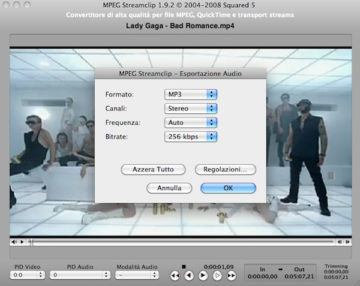Confirm audio export with OK

click(228, 188)
